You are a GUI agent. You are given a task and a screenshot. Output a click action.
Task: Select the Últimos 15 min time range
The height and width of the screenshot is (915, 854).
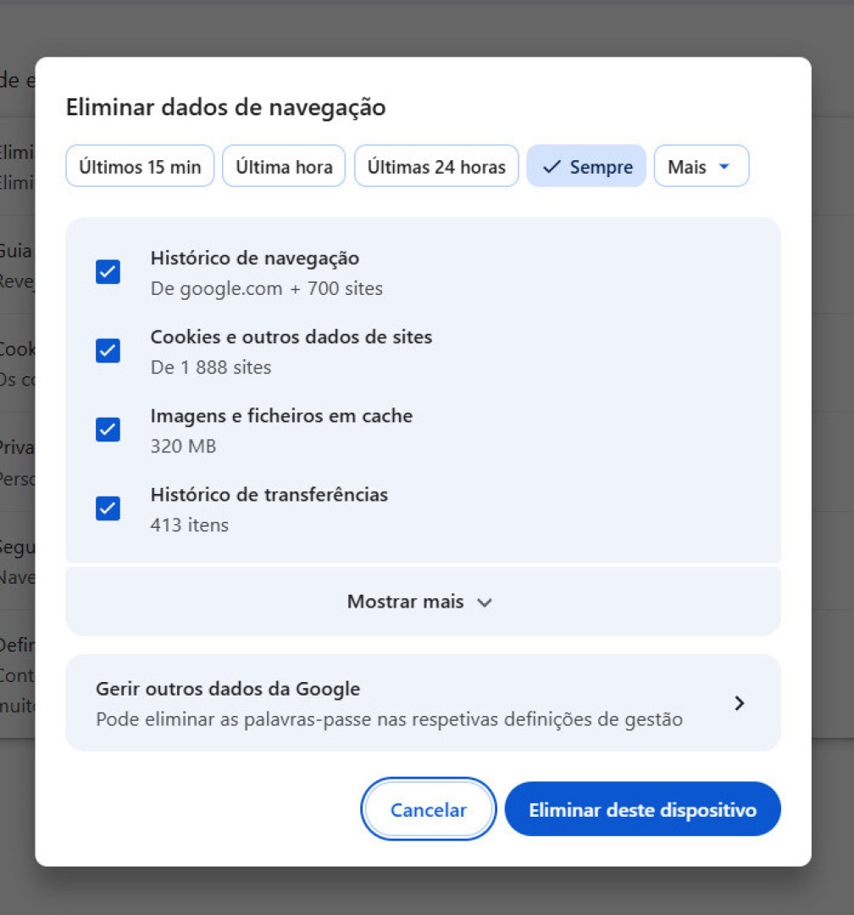point(139,166)
